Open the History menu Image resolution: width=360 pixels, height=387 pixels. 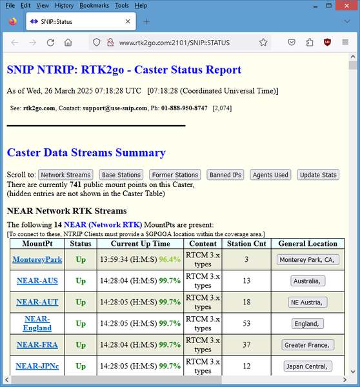65,5
